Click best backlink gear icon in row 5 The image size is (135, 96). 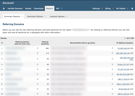click(112, 69)
